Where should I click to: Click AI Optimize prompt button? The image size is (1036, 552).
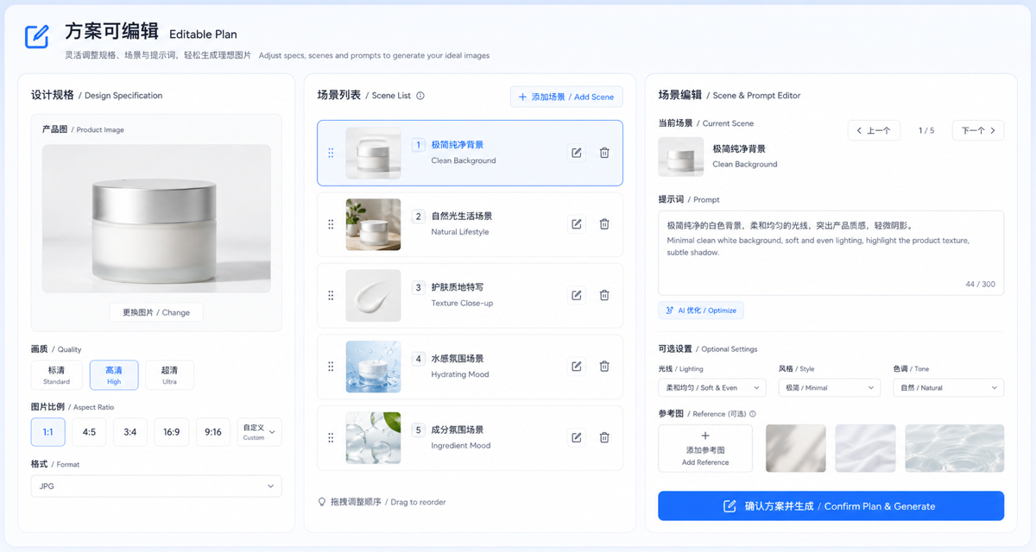(700, 310)
